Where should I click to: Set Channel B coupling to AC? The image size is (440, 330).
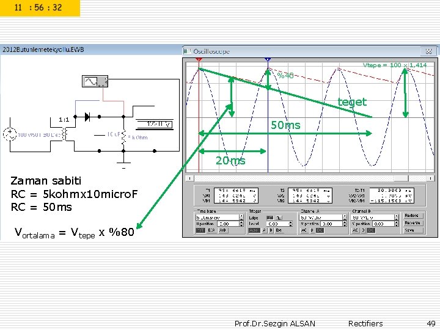(356, 230)
